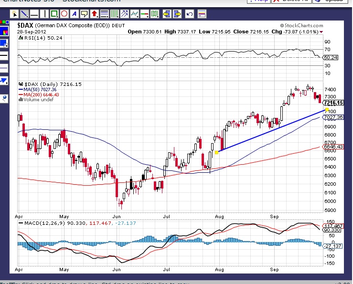This screenshot has width=353, height=284.
Task: Click the trendline's upper yellow handle
Action: (x=327, y=110)
